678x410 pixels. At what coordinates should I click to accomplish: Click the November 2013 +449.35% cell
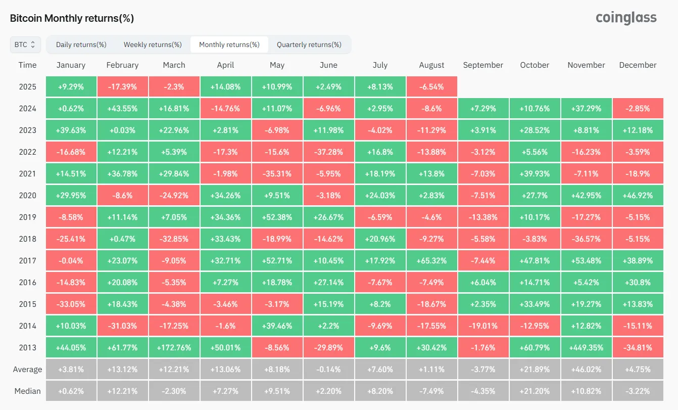coord(586,347)
